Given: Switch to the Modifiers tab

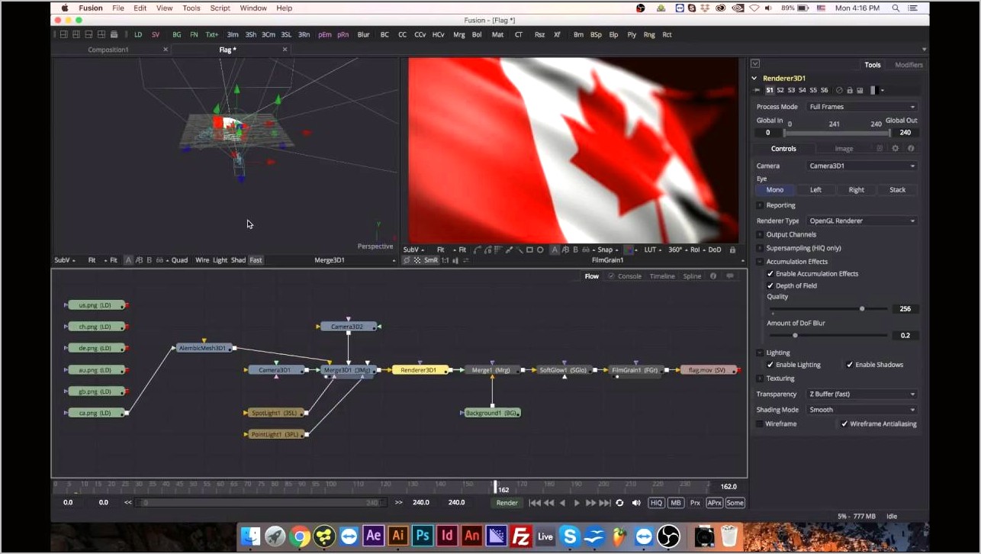Looking at the screenshot, I should [909, 65].
